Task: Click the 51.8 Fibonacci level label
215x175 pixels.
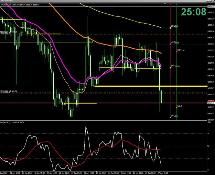Action: click(x=91, y=42)
